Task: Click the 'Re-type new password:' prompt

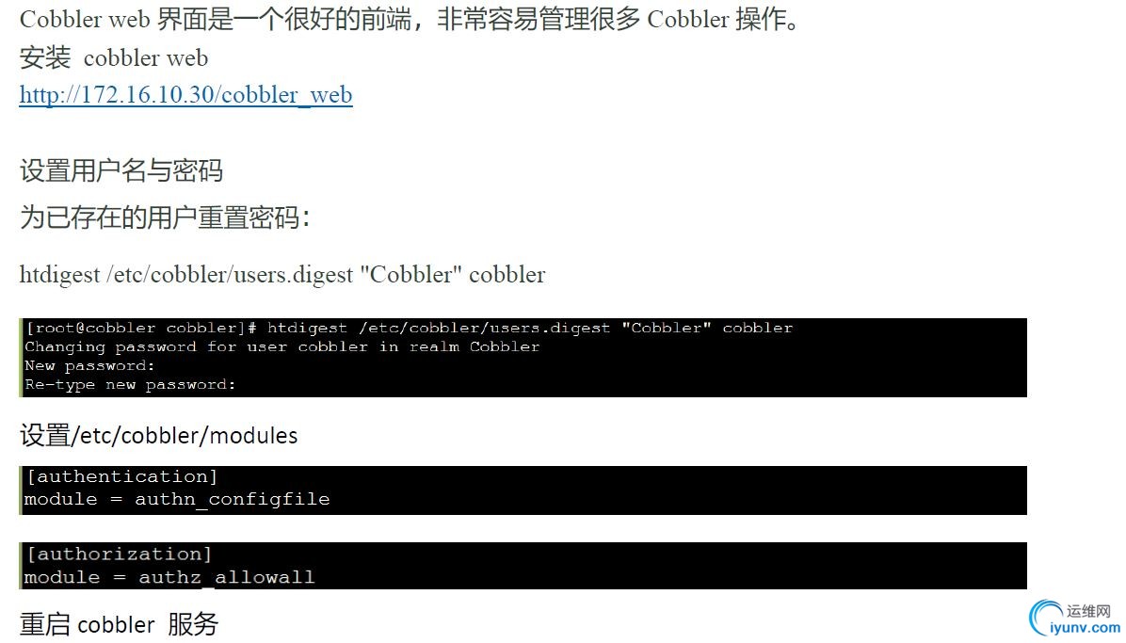Action: (x=130, y=384)
